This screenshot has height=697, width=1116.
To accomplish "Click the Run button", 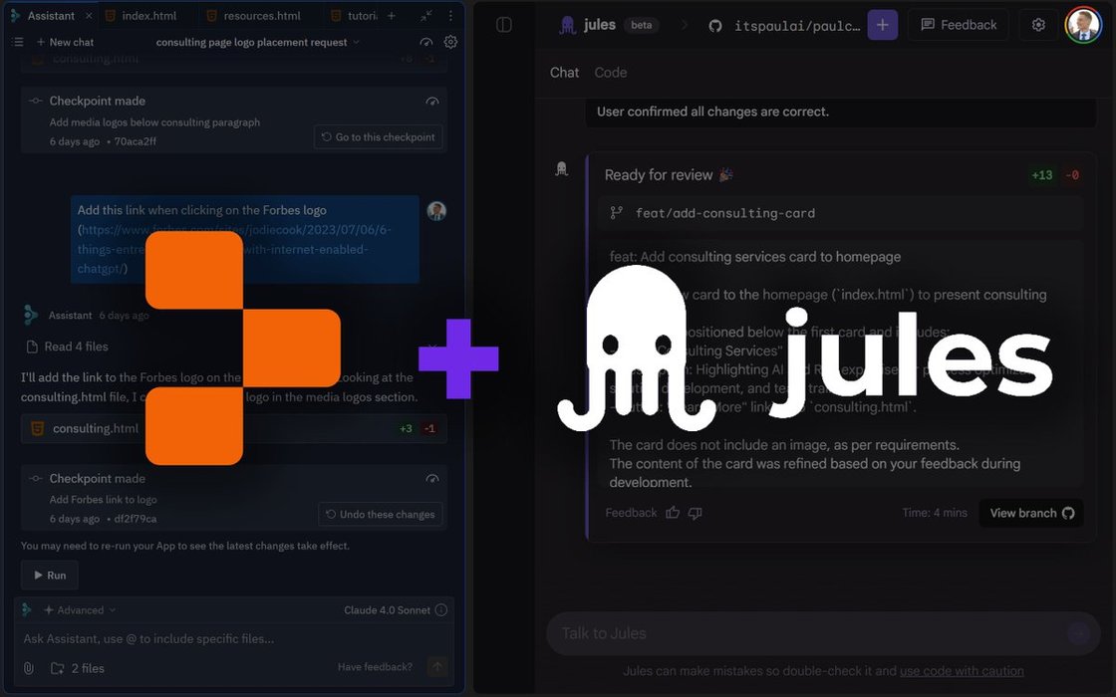I will [x=49, y=576].
